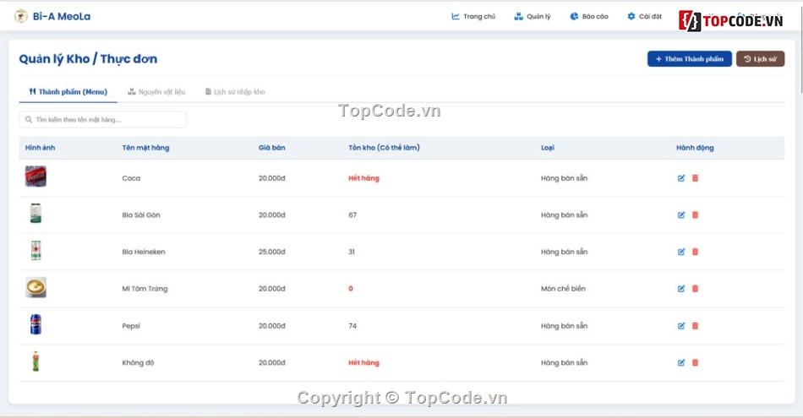
Task: Click stock value 31 for Bia Heineken
Action: coord(352,252)
